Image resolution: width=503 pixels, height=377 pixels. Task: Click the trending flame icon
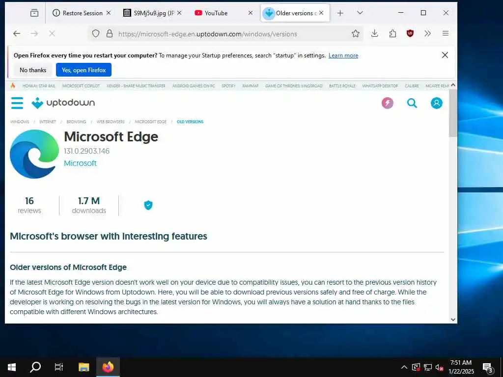(13, 85)
